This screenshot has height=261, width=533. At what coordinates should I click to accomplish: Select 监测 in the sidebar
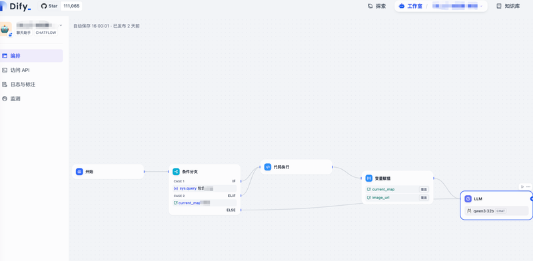tap(31, 99)
